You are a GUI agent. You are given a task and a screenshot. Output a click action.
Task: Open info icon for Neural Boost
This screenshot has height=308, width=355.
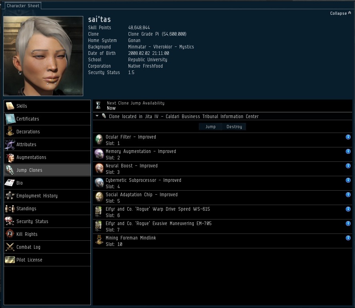[x=348, y=166]
